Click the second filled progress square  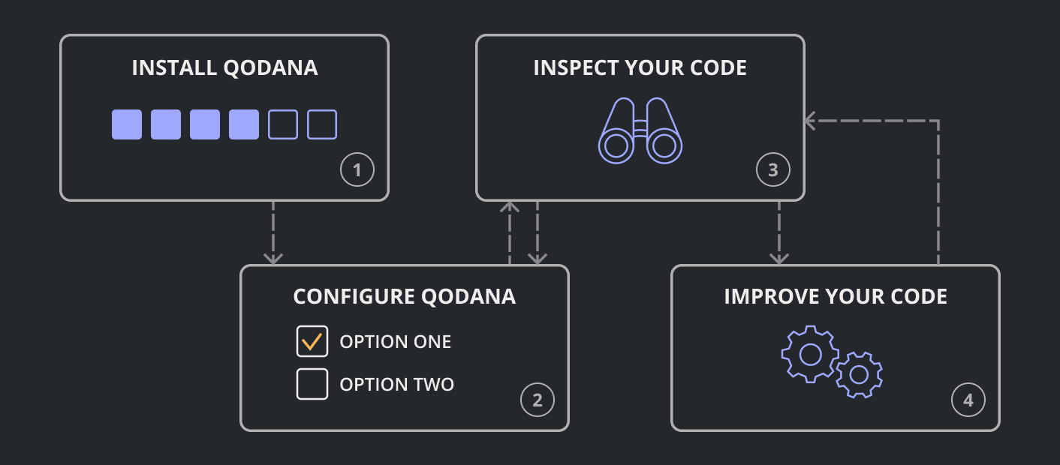click(x=166, y=124)
